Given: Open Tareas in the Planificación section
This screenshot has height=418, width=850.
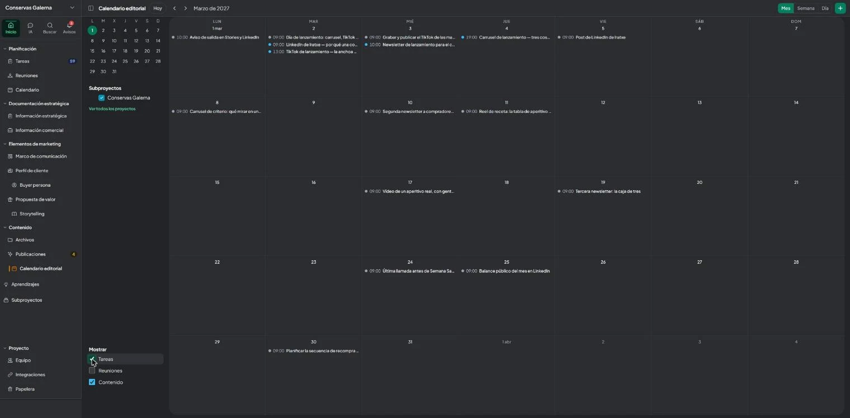Looking at the screenshot, I should pos(40,61).
